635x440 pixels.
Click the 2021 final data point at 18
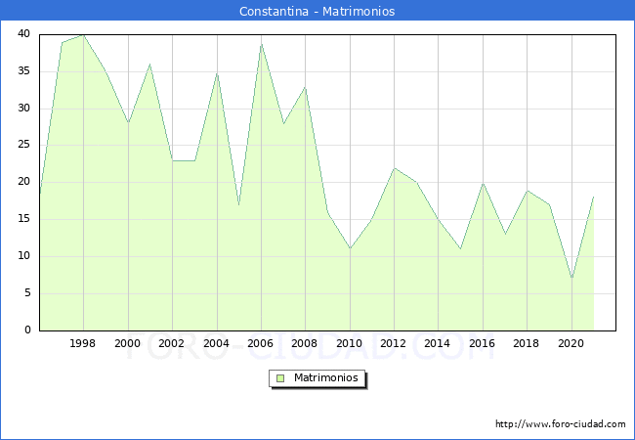[x=594, y=198]
